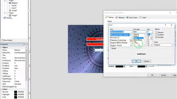Collapse the Page2 tree node
This screenshot has width=177, height=99.
(x=5, y=13)
